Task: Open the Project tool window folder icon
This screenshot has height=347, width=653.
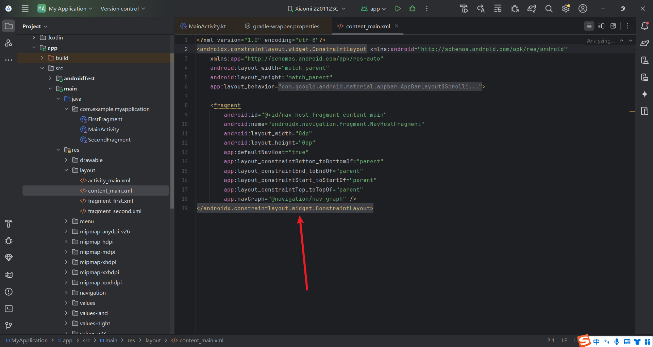Action: pos(9,26)
